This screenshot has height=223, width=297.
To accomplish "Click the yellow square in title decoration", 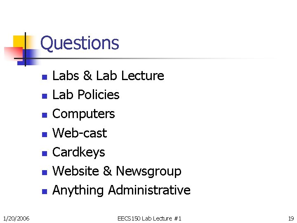I will point(19,41).
